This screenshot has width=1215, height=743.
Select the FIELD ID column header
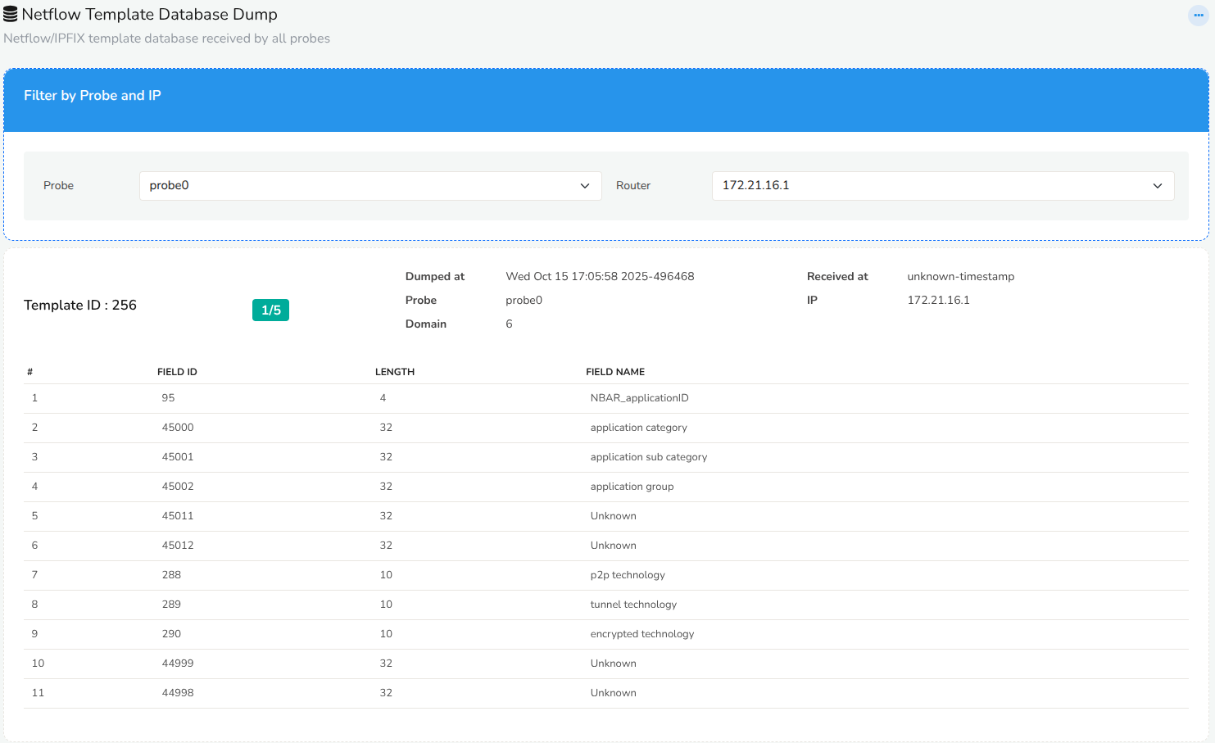[177, 371]
